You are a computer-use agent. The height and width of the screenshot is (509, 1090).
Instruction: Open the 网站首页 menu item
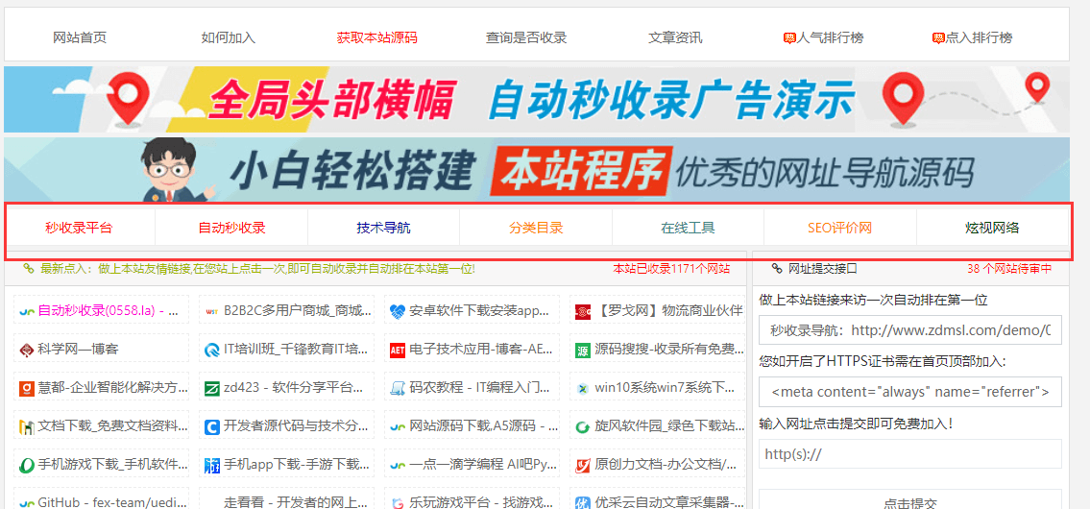point(80,37)
